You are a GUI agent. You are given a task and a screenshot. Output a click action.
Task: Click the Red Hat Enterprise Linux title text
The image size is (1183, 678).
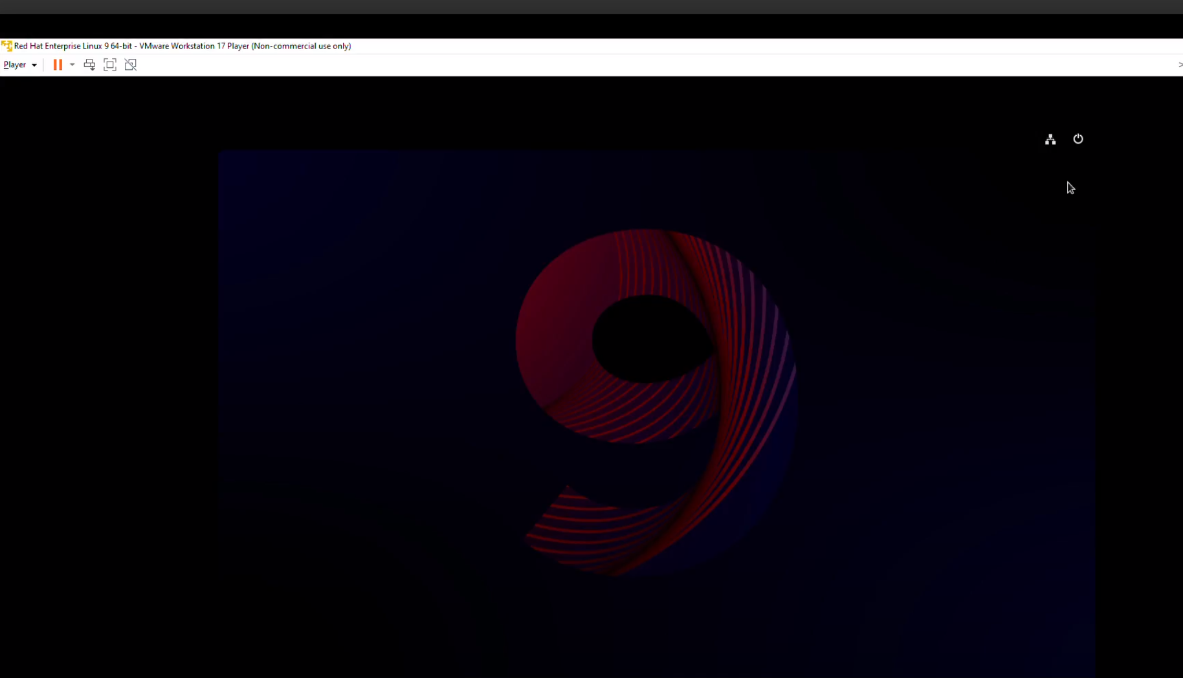pos(72,46)
